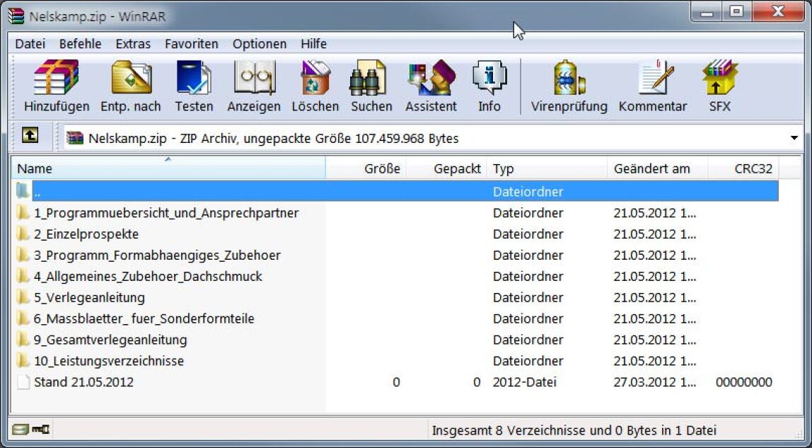Select the 2_Einzelprospekte folder name
This screenshot has width=812, height=448.
(x=86, y=234)
